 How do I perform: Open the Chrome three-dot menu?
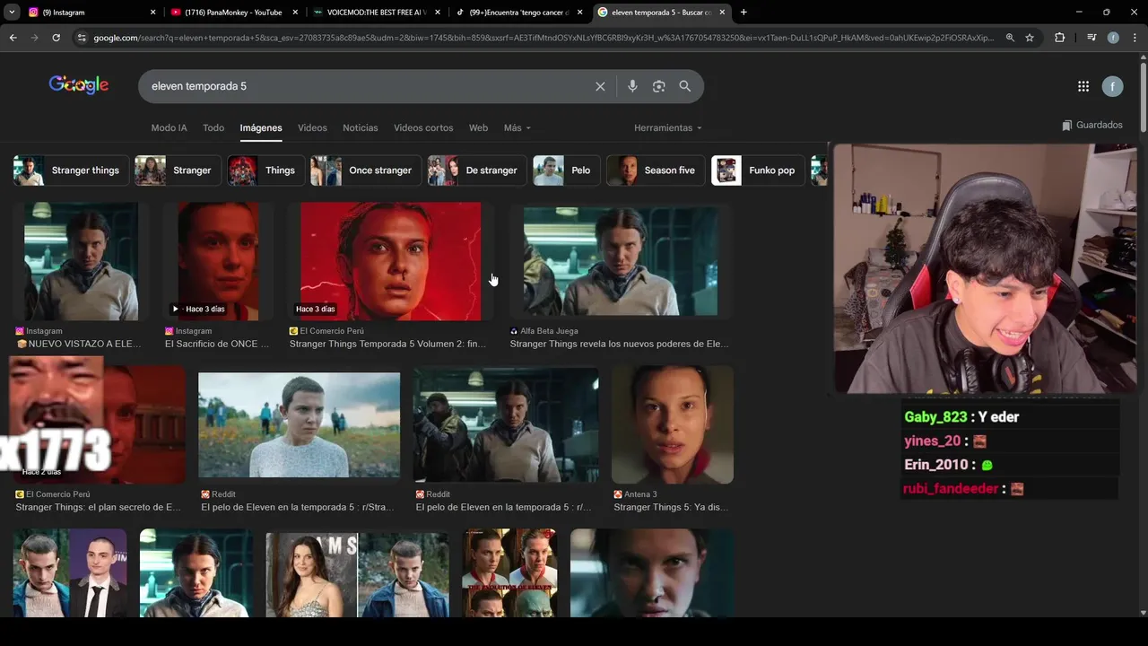point(1135,38)
